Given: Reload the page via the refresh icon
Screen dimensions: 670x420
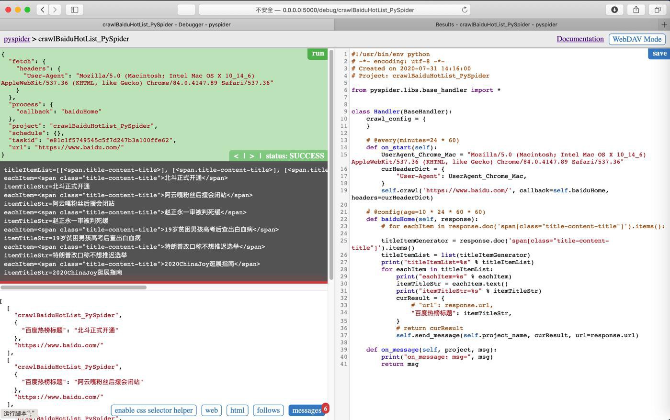Looking at the screenshot, I should tap(465, 10).
